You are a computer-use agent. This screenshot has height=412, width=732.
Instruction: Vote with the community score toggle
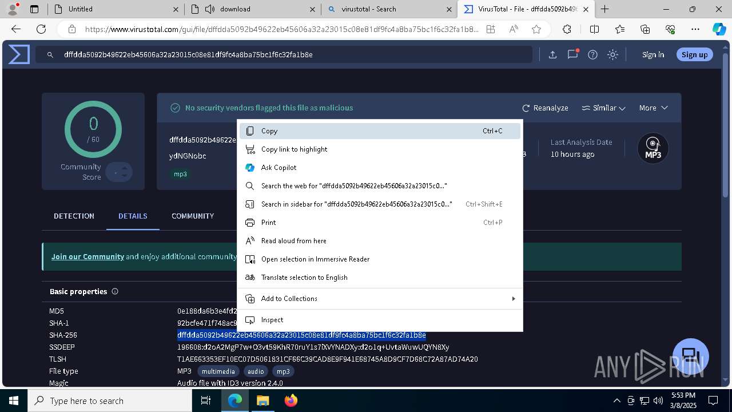point(119,172)
